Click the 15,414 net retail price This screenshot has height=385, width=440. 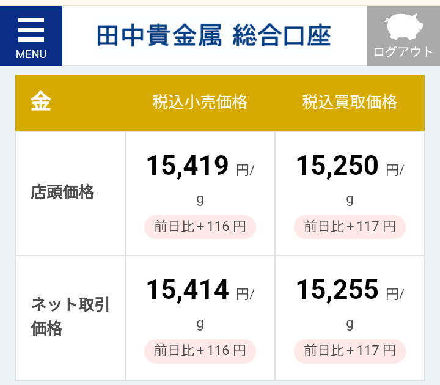[188, 290]
